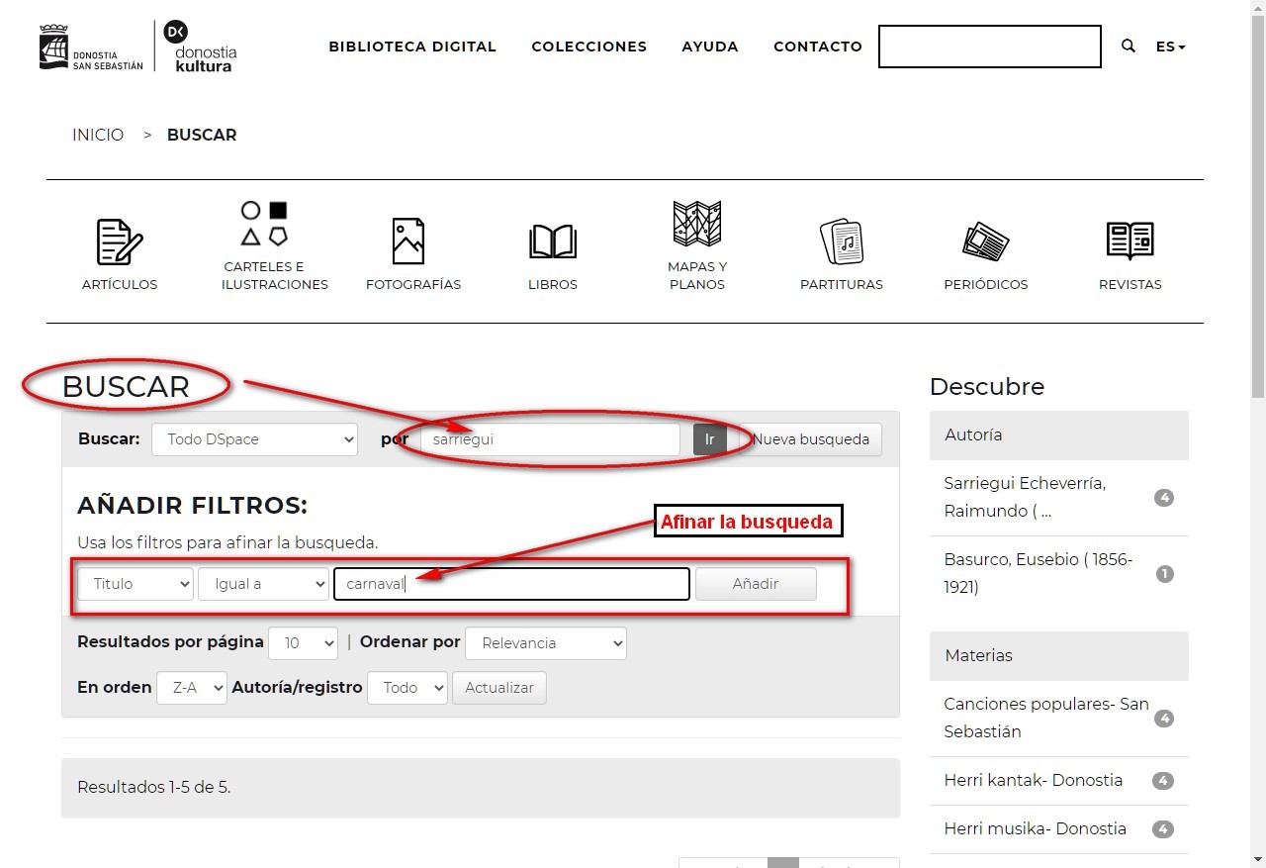Expand the Igual a operator dropdown
The image size is (1266, 868).
click(x=263, y=584)
